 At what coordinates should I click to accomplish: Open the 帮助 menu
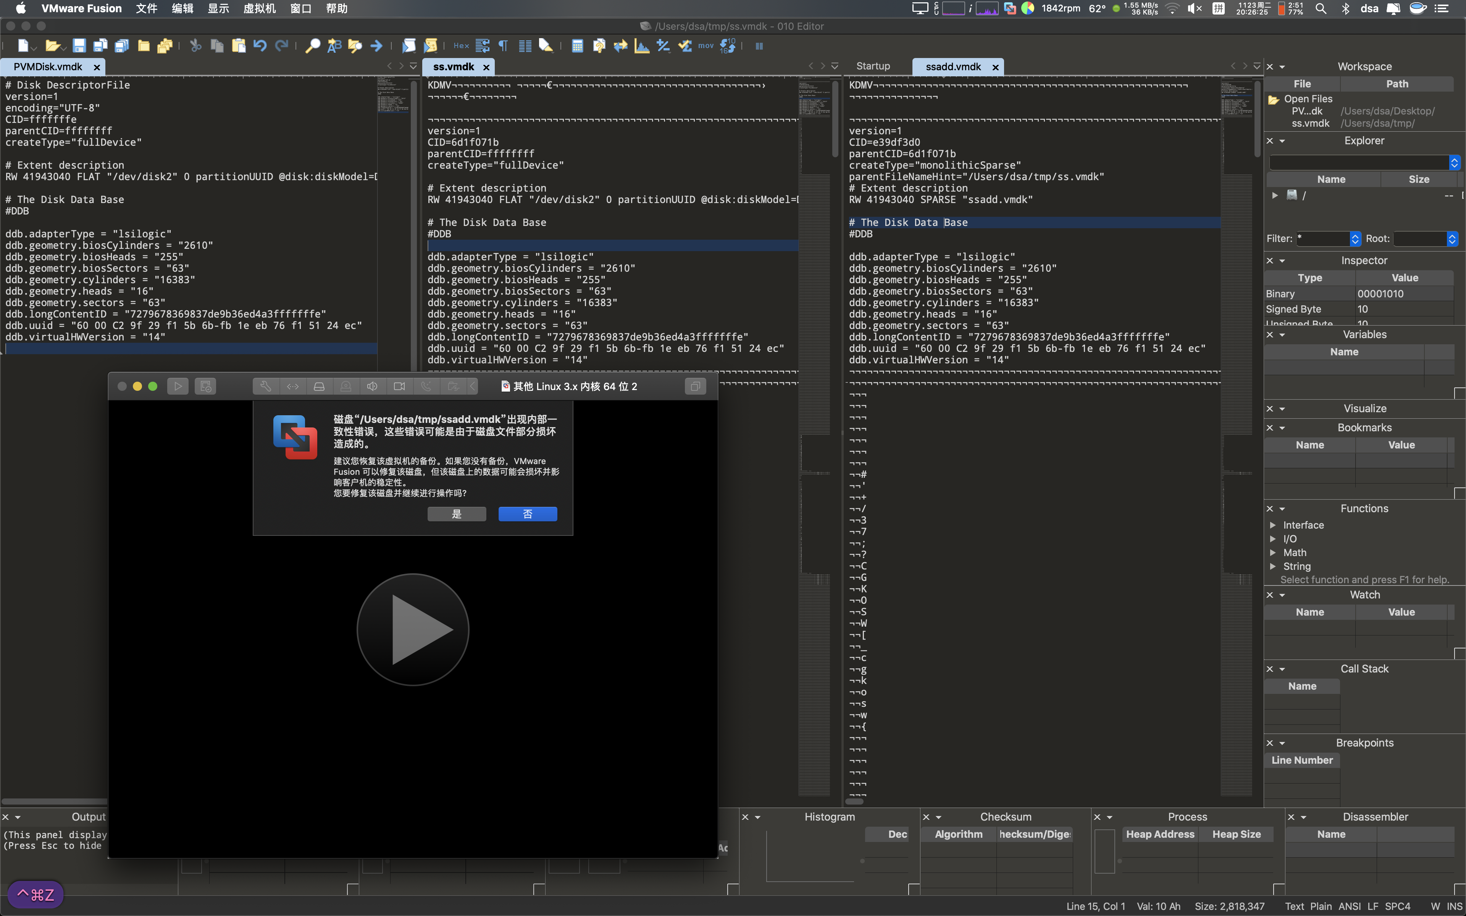(x=337, y=8)
